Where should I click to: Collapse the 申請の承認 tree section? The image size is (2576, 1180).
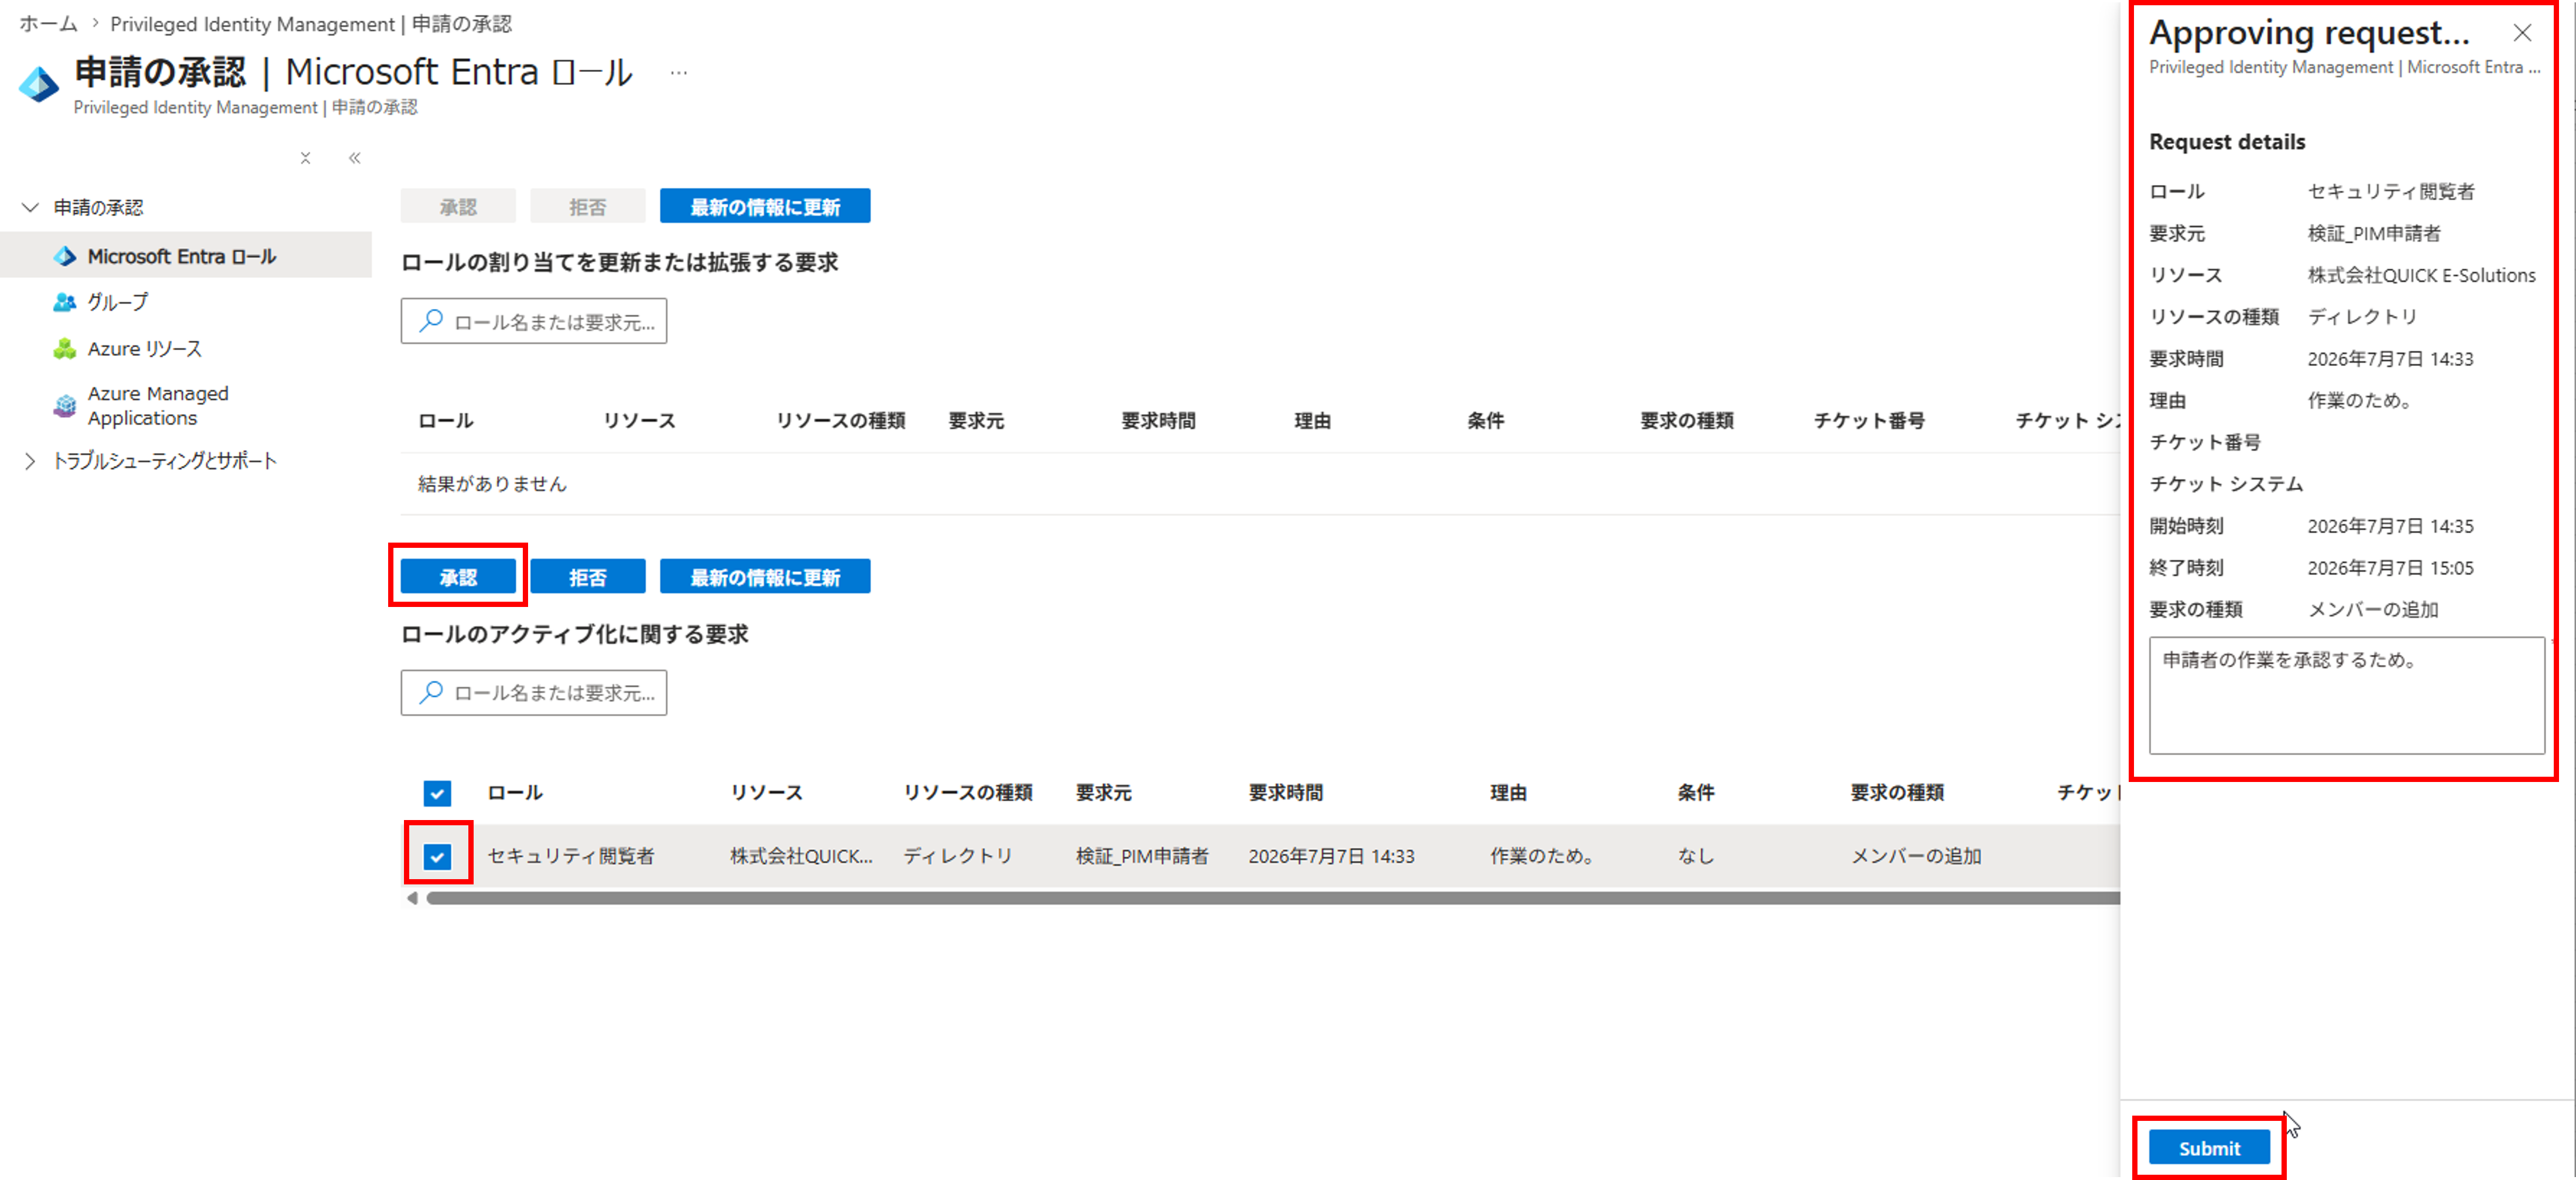(30, 207)
